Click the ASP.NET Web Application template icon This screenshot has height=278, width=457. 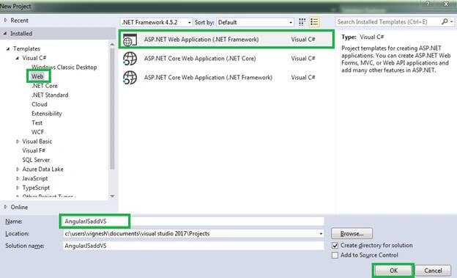coord(130,40)
